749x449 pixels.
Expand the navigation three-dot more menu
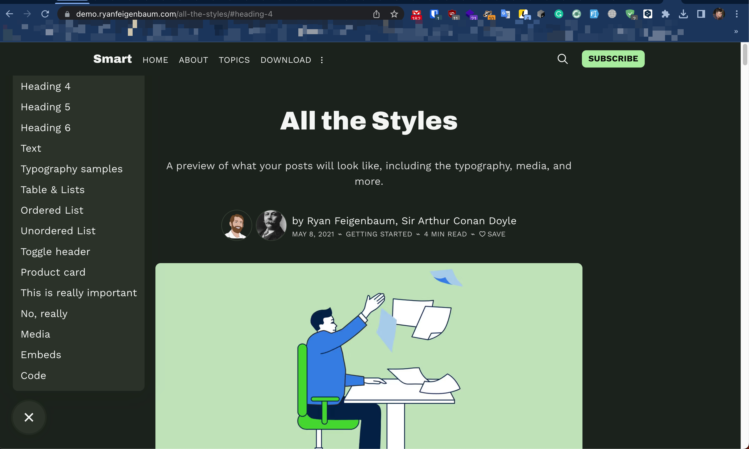322,60
